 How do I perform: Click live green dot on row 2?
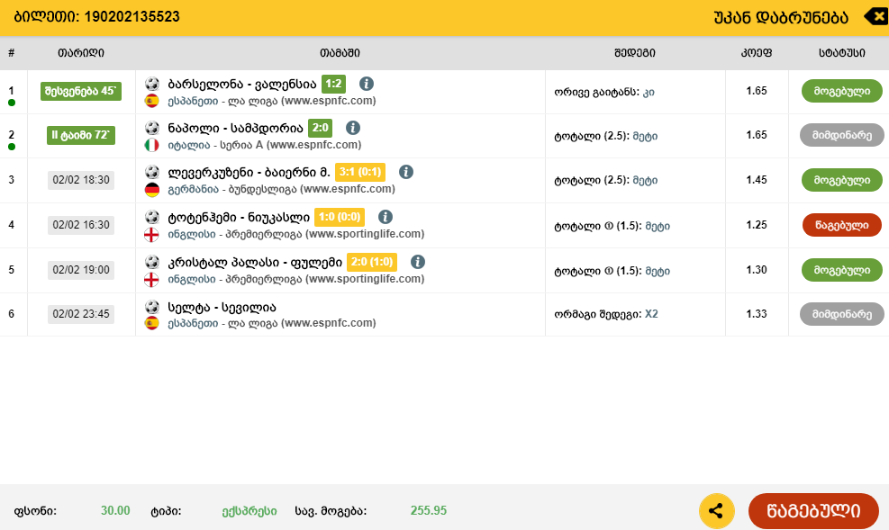coord(12,147)
